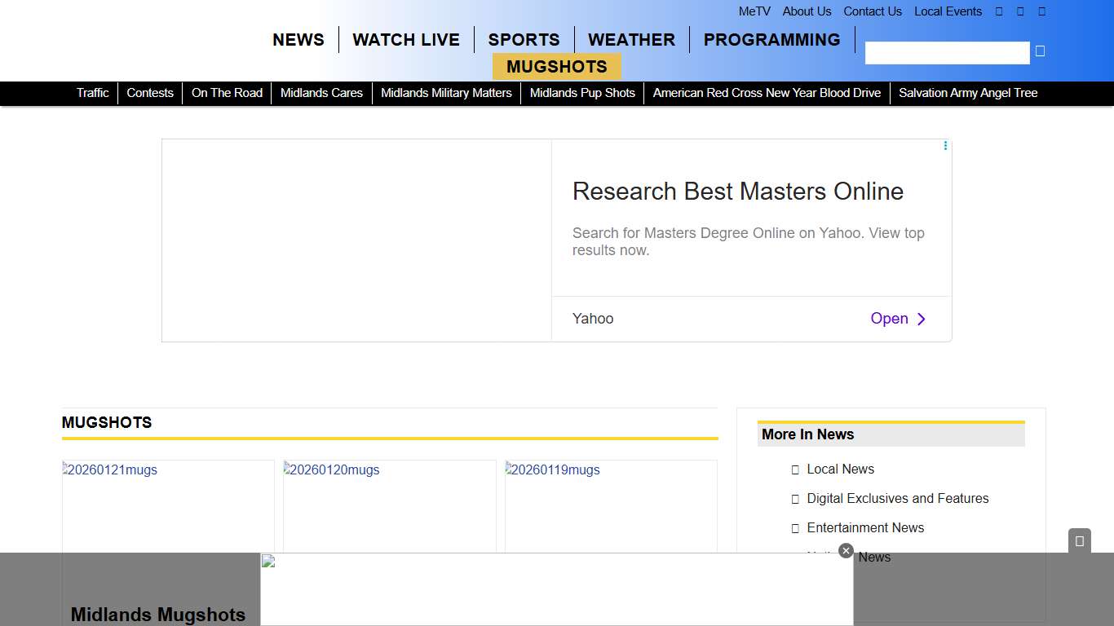Open Digital Exclusives and Features in the sidebar
This screenshot has height=626, width=1114.
point(897,498)
